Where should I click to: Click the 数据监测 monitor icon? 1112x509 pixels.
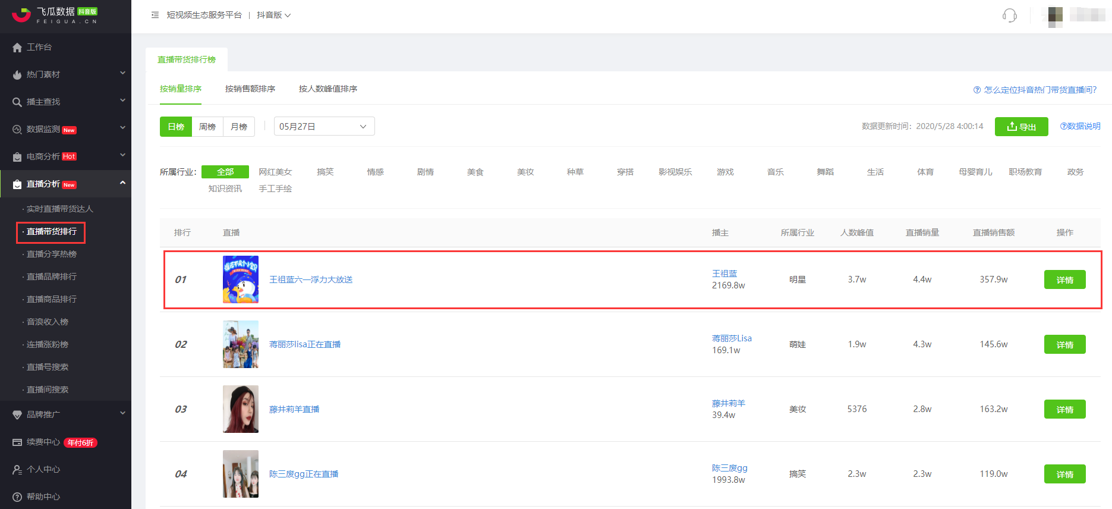click(x=17, y=130)
